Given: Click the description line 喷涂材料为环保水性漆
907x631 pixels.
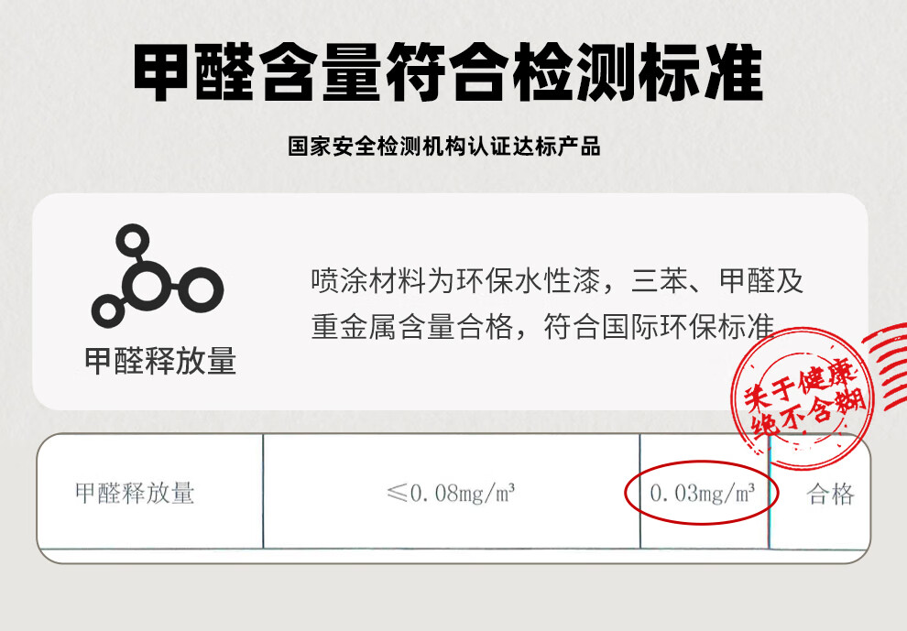Looking at the screenshot, I should coord(456,281).
